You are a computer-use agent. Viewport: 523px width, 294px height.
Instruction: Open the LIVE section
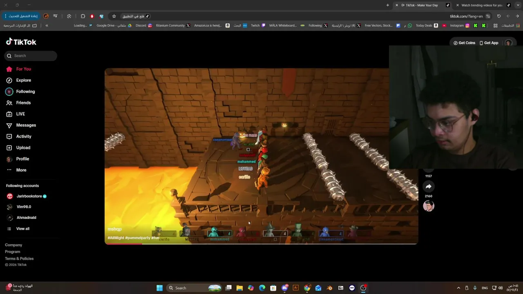click(x=16, y=114)
